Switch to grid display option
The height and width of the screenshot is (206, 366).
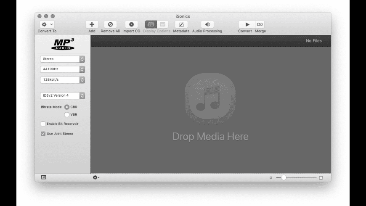point(162,24)
